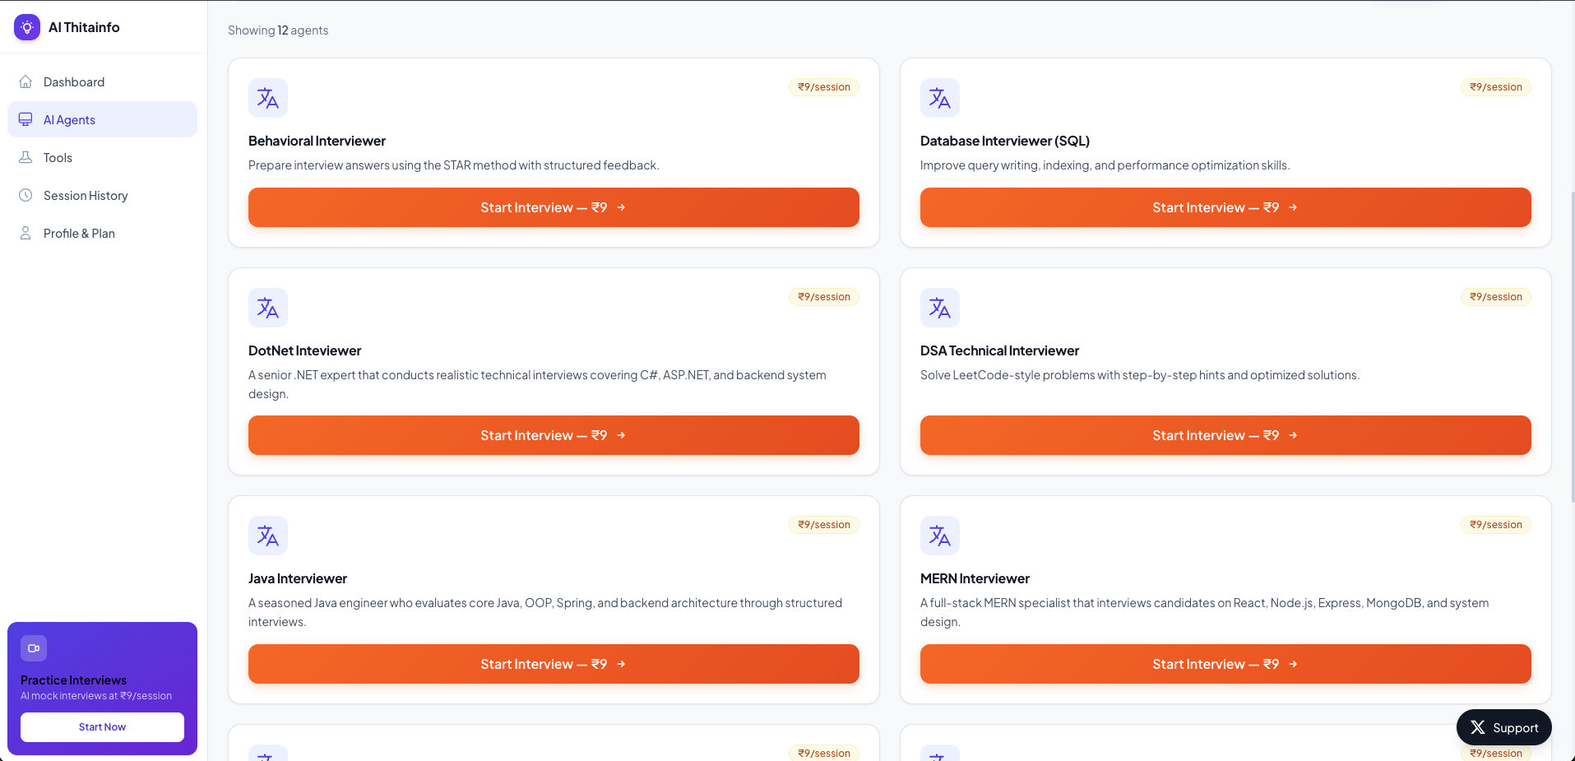
Task: Open Session History
Action: [102, 195]
